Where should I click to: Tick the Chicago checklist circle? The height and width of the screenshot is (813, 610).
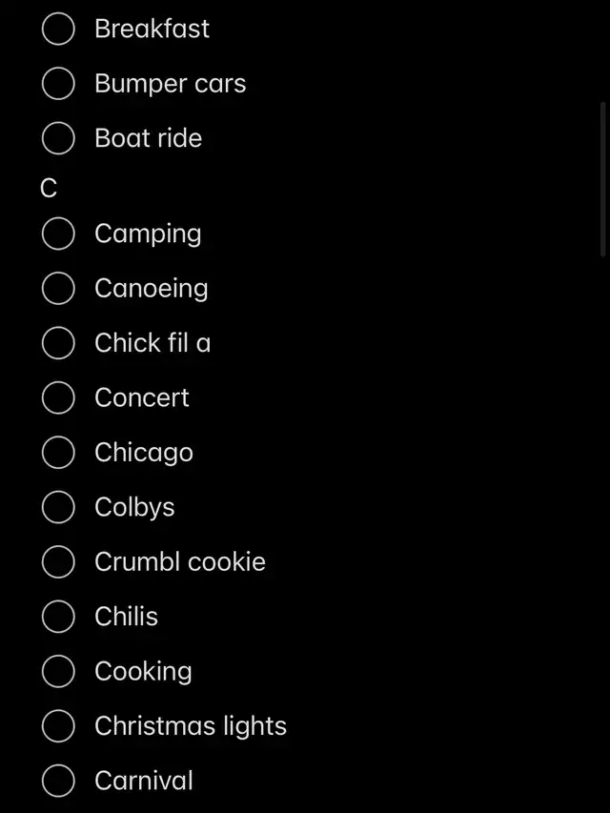pos(58,453)
